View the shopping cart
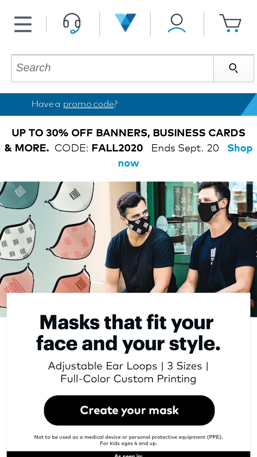This screenshot has height=457, width=257. click(230, 23)
